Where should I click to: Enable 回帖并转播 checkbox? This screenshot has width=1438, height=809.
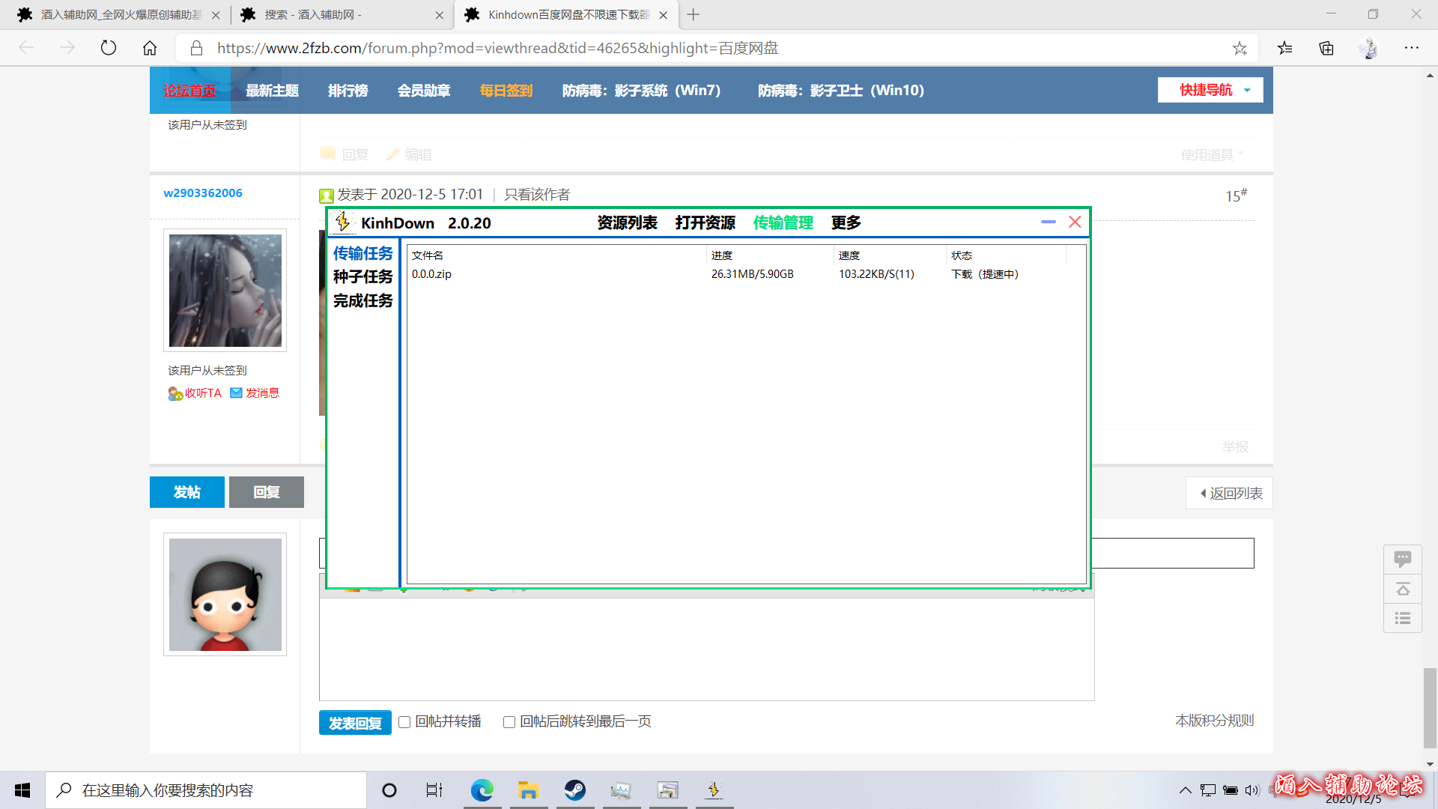pyautogui.click(x=404, y=722)
